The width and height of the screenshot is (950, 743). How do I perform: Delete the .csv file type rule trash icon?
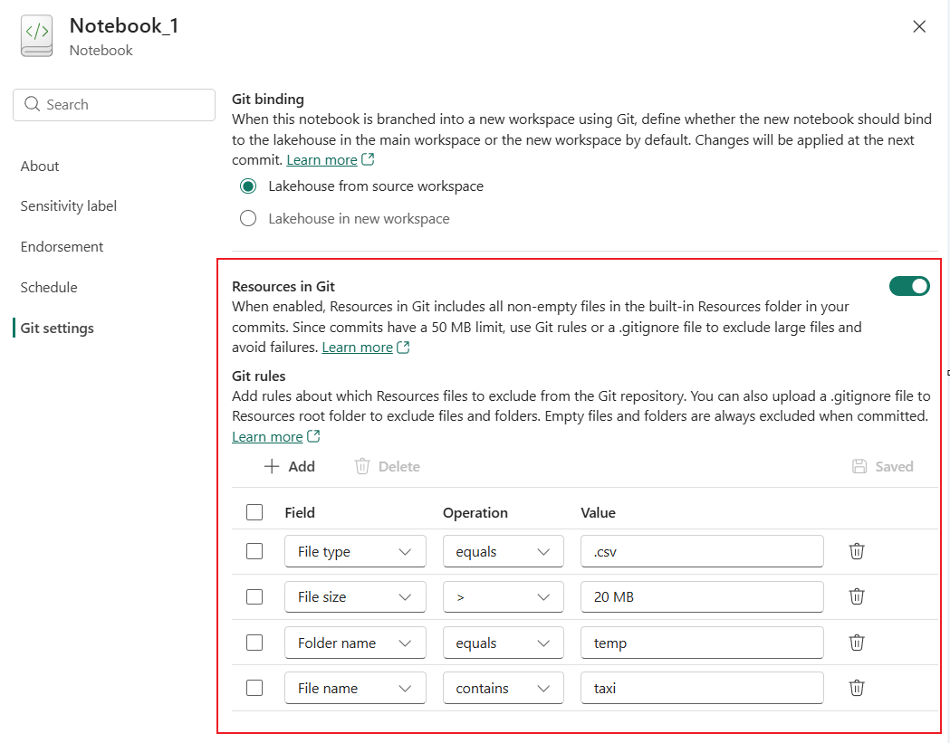(x=857, y=551)
